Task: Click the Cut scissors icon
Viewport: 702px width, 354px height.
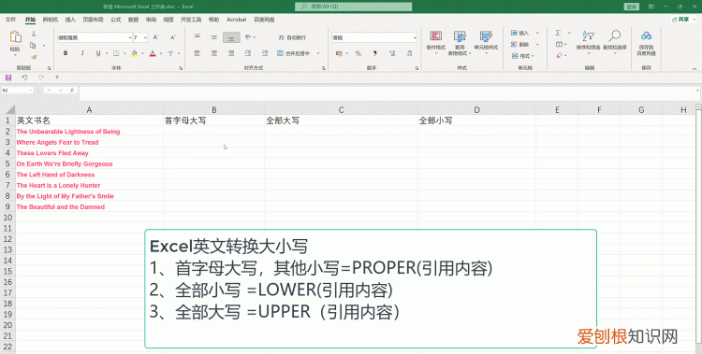Action: [x=34, y=34]
